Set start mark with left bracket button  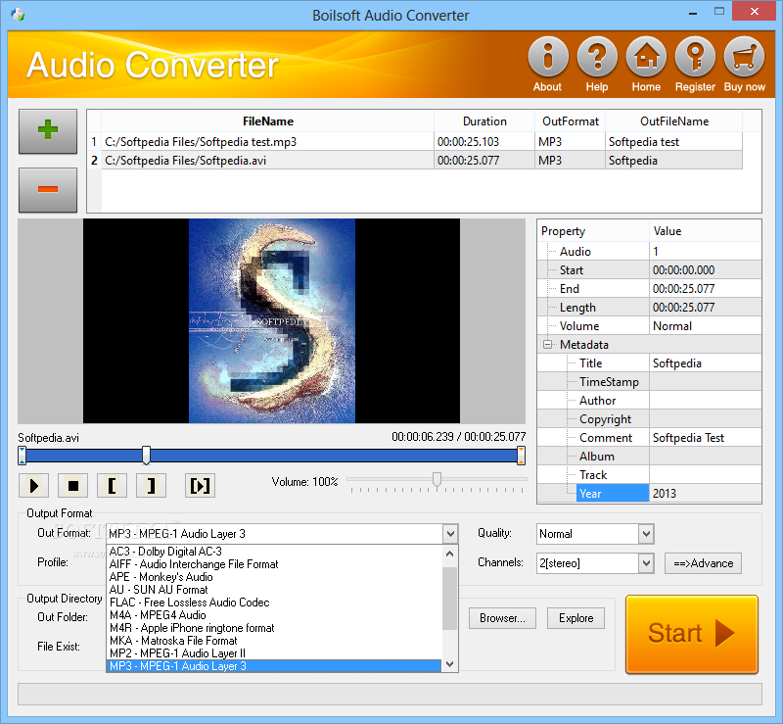pos(112,486)
